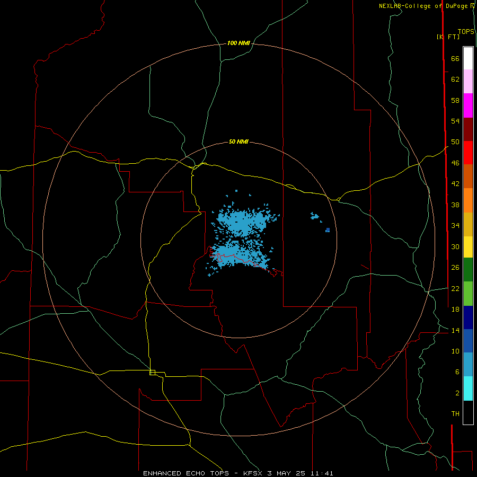Click the 46 legend value
477x477 pixels.
pos(455,163)
